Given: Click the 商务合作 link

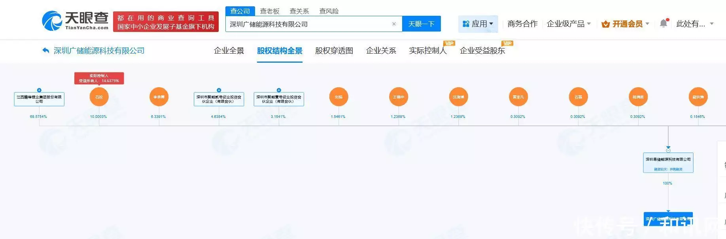Looking at the screenshot, I should coord(522,24).
